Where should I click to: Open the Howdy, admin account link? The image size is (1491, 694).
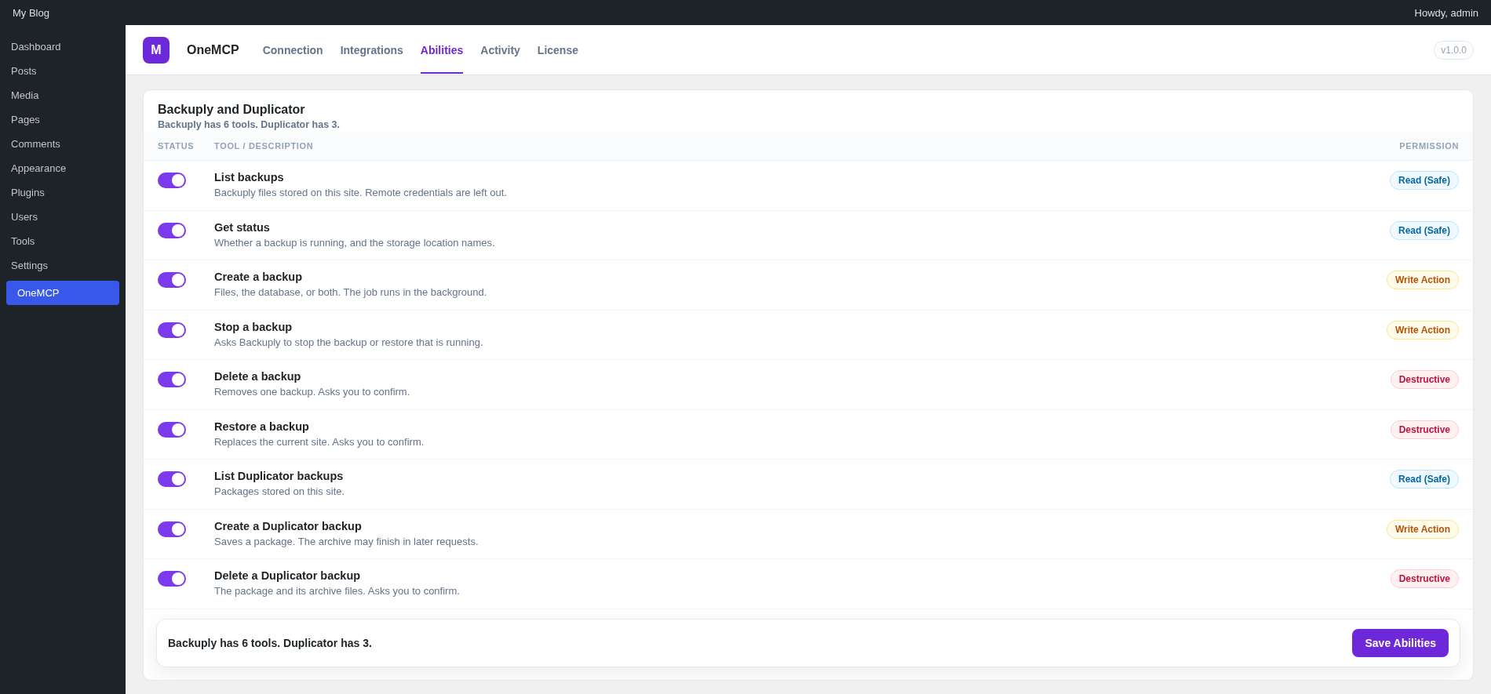[x=1446, y=13]
